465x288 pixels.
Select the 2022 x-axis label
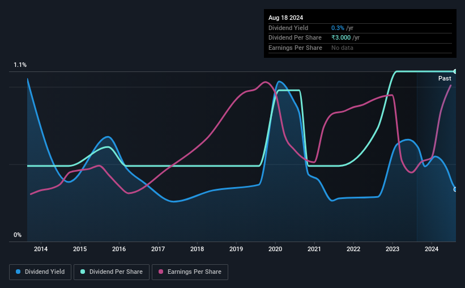pyautogui.click(x=353, y=249)
